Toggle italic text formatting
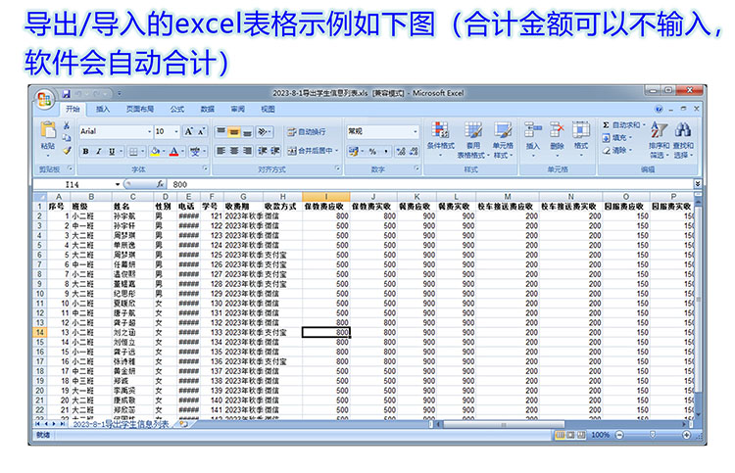 tap(98, 152)
